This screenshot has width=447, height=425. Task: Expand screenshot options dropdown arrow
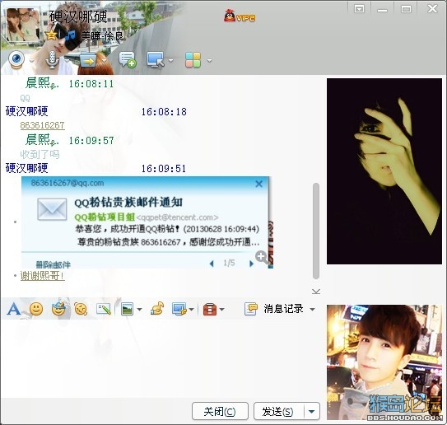point(192,310)
